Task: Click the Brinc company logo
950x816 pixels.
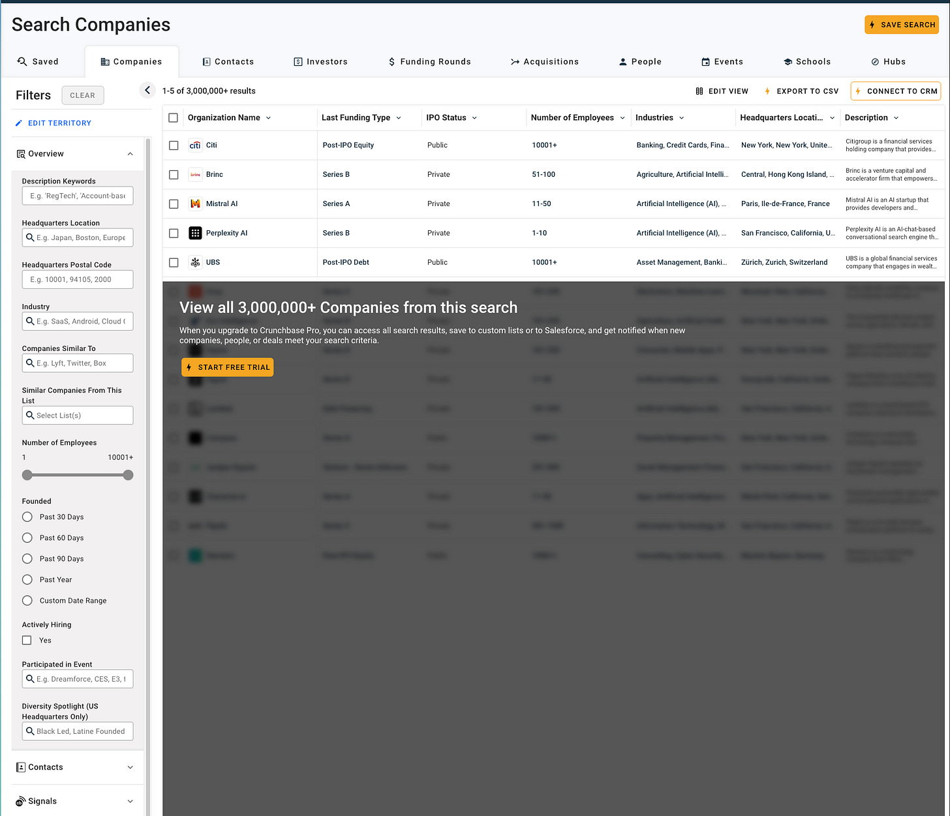Action: [x=195, y=175]
